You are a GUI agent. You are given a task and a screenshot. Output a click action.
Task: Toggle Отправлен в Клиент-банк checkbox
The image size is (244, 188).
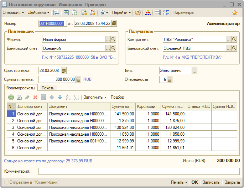pos(6,182)
